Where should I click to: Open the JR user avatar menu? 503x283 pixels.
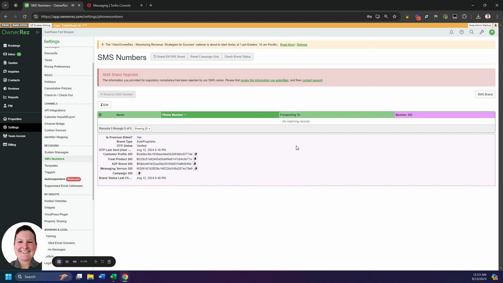click(x=492, y=32)
